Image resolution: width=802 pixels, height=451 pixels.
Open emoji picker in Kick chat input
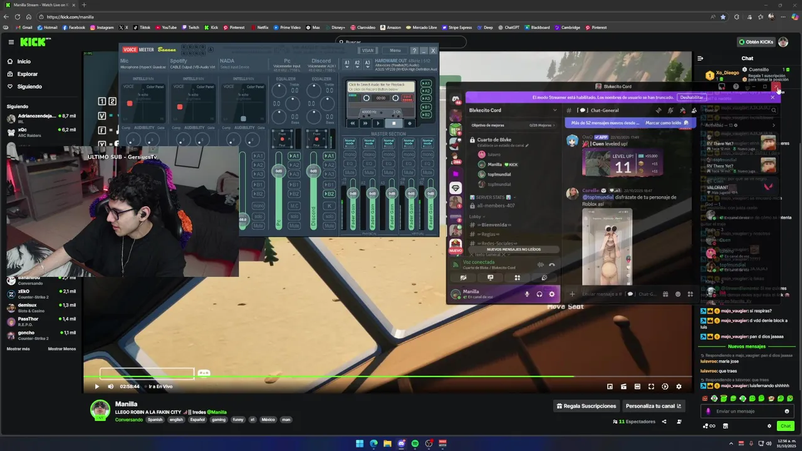pyautogui.click(x=787, y=412)
